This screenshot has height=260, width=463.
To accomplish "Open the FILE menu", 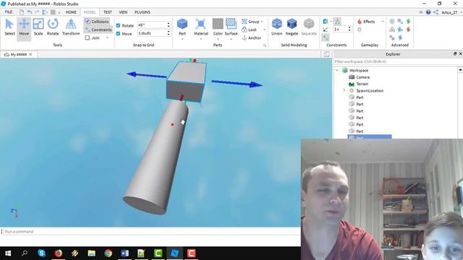I will tap(9, 12).
